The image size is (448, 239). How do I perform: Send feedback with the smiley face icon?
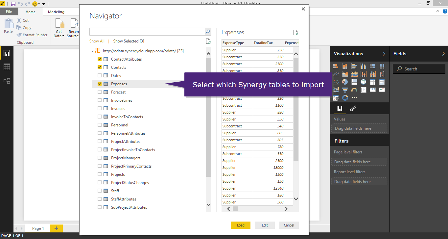tap(35, 4)
